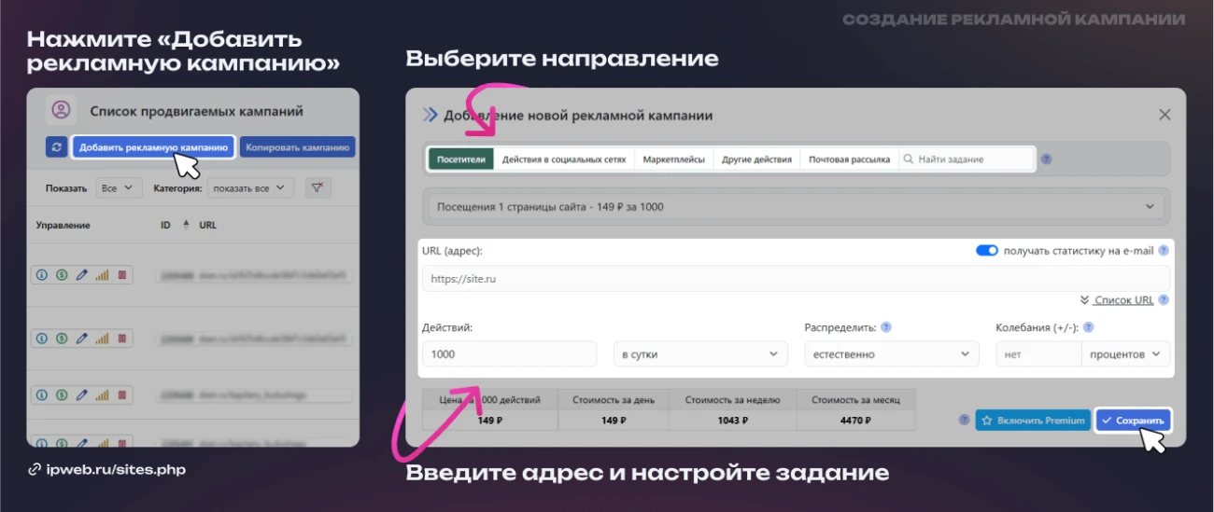Switch to the Маркетплейсы tab
Screen dimensions: 1214x512
coord(673,159)
